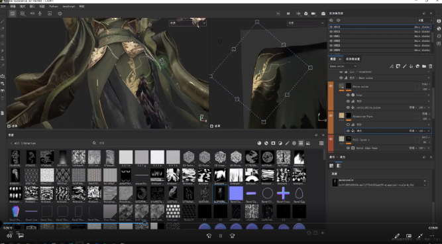
Task: Open the history clock icon in right sidebar
Action: (x=439, y=36)
